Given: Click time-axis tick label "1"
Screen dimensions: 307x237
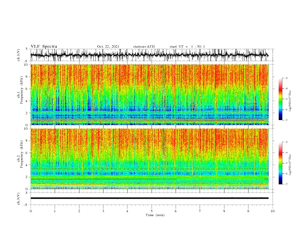Looking at the screenshot, I should pyautogui.click(x=55, y=211).
